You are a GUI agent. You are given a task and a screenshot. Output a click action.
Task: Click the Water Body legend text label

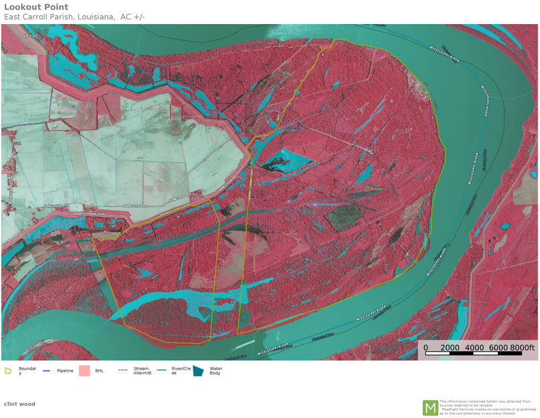(x=216, y=371)
